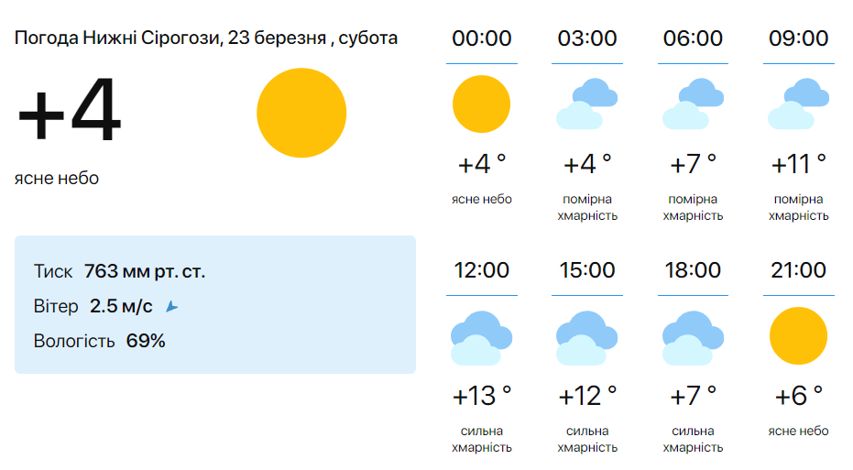Click the blue wind direction arrow
The width and height of the screenshot is (853, 470).
(x=172, y=307)
